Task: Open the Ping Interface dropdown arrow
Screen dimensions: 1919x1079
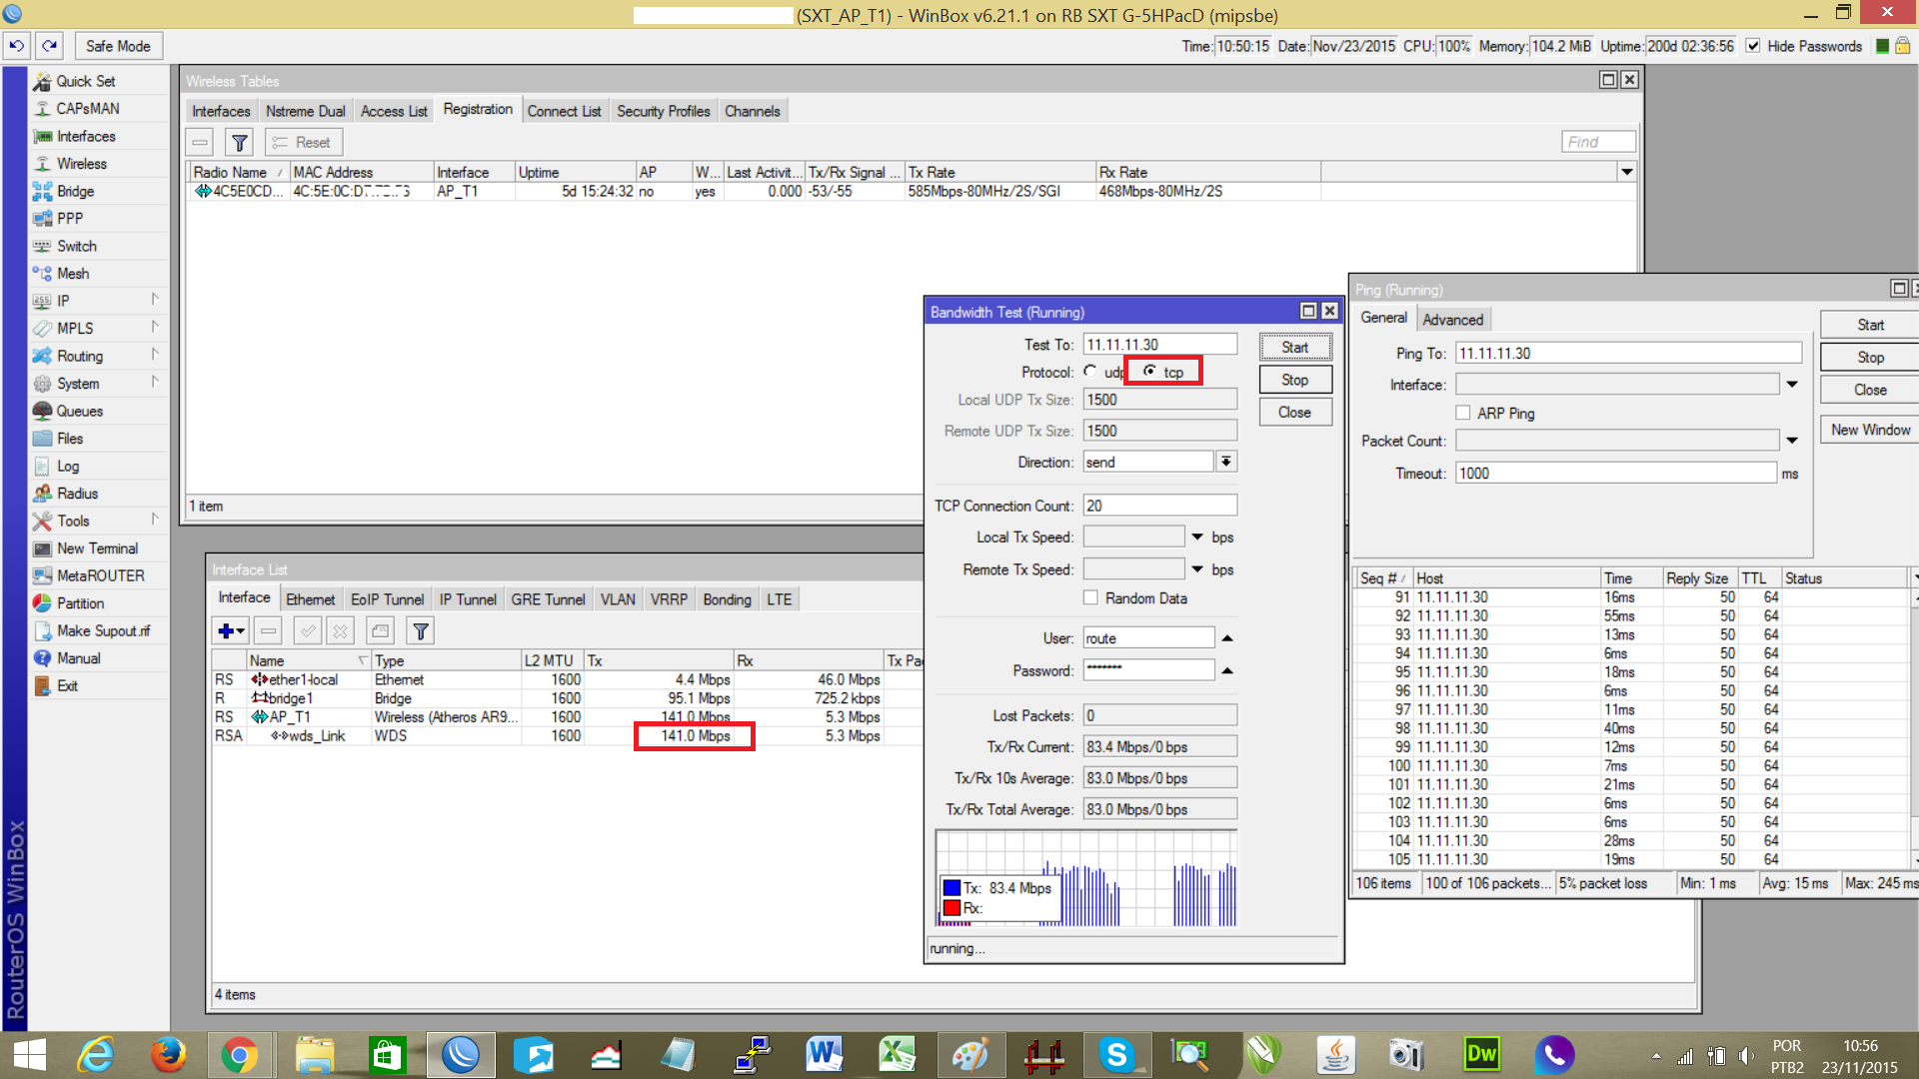Action: click(x=1792, y=385)
